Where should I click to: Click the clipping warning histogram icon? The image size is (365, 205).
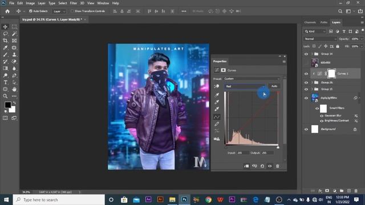tap(217, 139)
